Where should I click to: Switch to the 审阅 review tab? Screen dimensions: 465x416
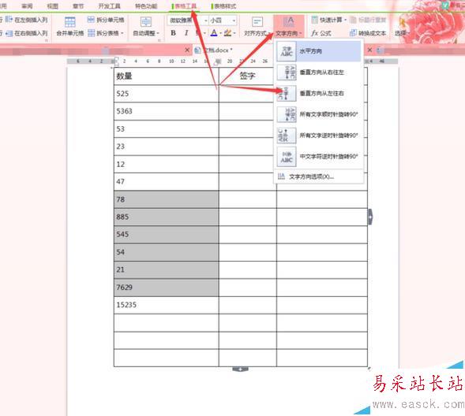[x=27, y=6]
